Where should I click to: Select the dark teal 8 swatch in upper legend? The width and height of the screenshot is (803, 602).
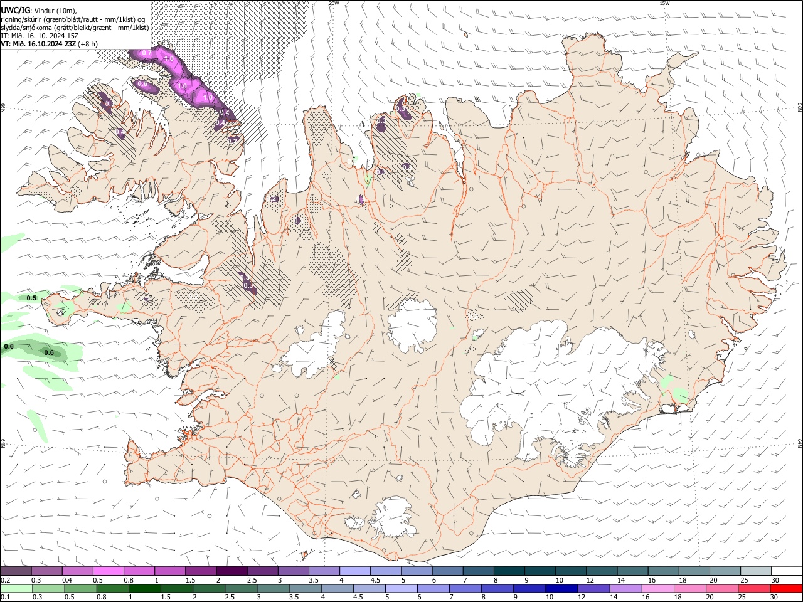(x=509, y=571)
